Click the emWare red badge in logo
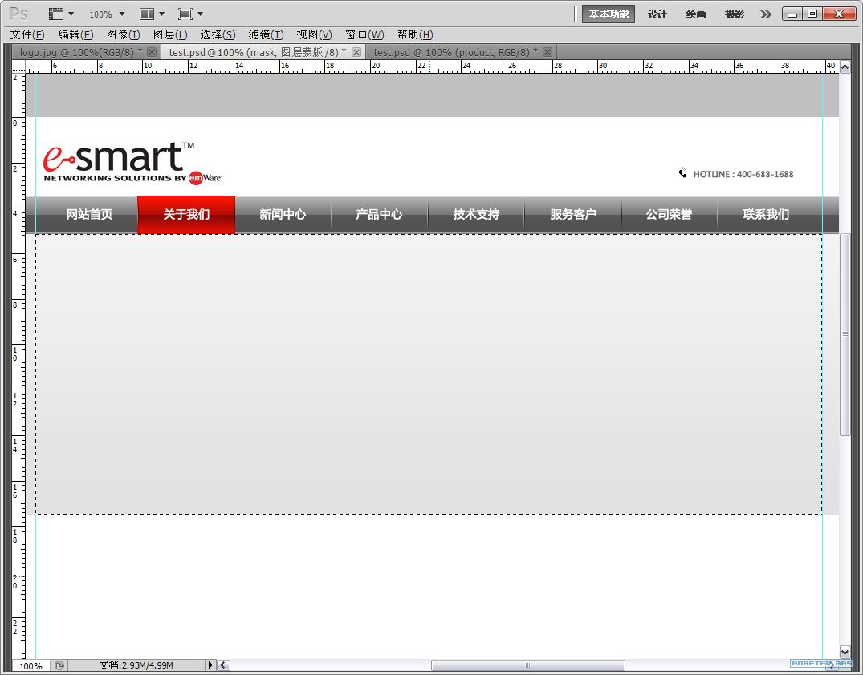The image size is (863, 675). (x=196, y=178)
